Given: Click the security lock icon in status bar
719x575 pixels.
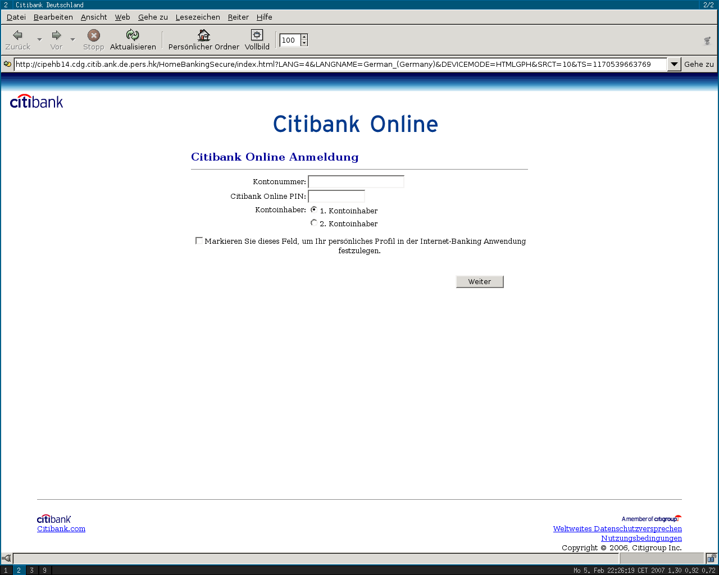Looking at the screenshot, I should [x=711, y=558].
